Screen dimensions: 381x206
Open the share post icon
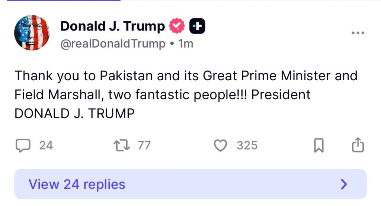tap(358, 145)
